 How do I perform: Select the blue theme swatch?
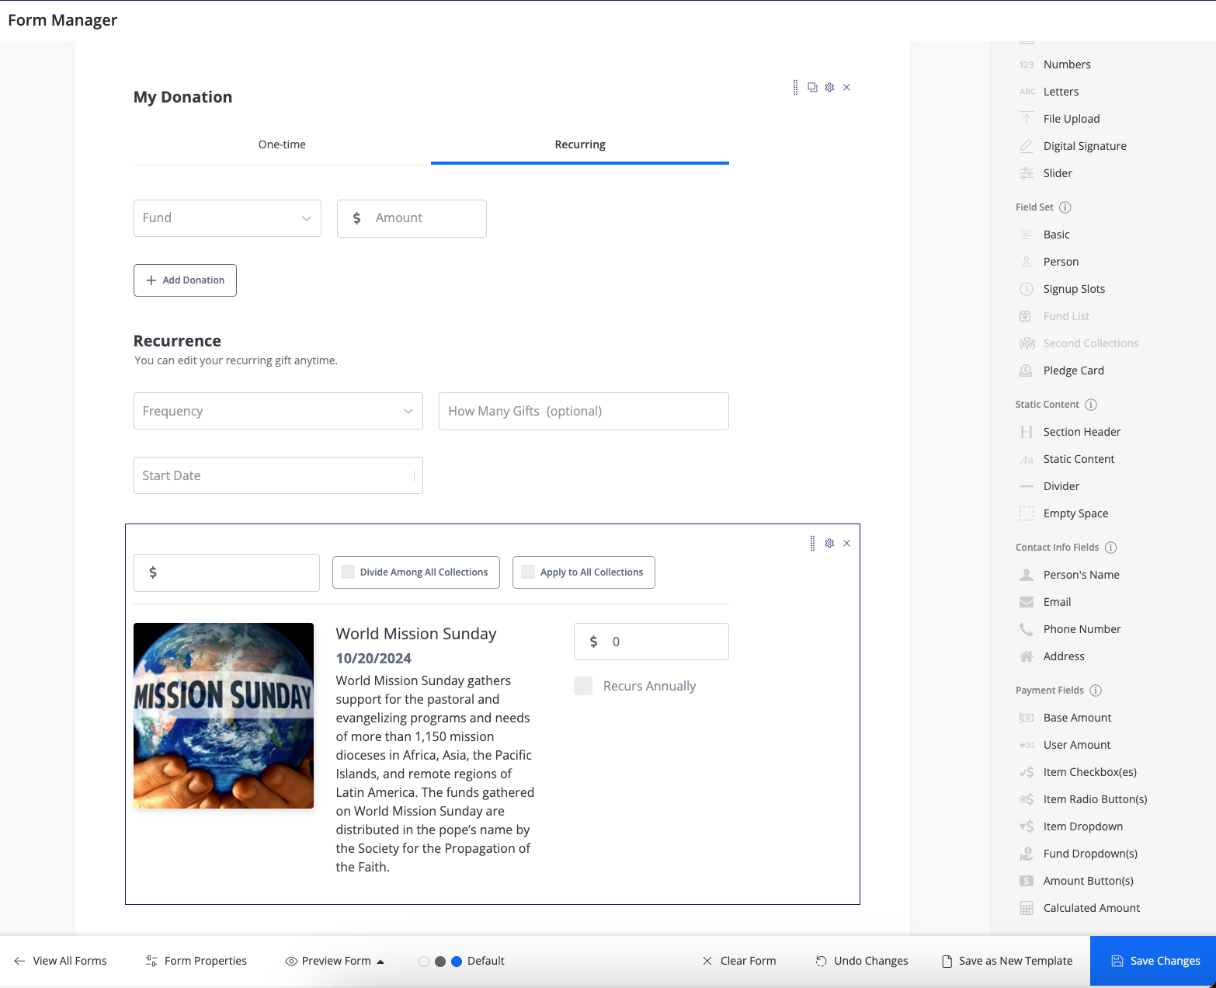point(457,962)
